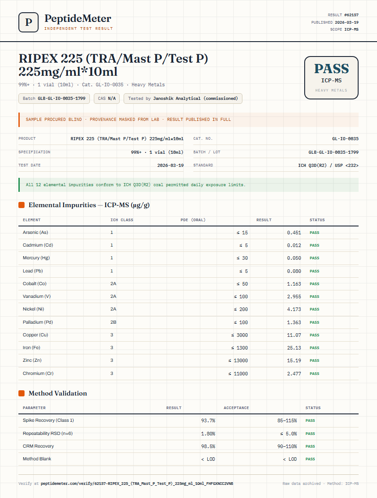Click the Iron result 25.13
377x498 pixels.
point(294,348)
